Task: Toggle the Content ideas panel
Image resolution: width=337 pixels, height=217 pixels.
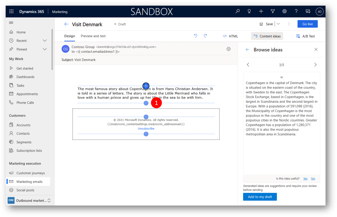Action: (267, 36)
